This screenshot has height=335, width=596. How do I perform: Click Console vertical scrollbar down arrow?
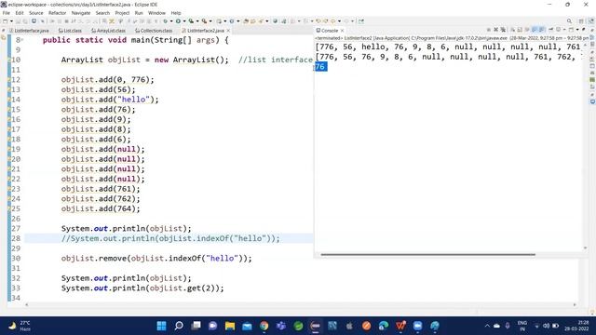coord(585,248)
